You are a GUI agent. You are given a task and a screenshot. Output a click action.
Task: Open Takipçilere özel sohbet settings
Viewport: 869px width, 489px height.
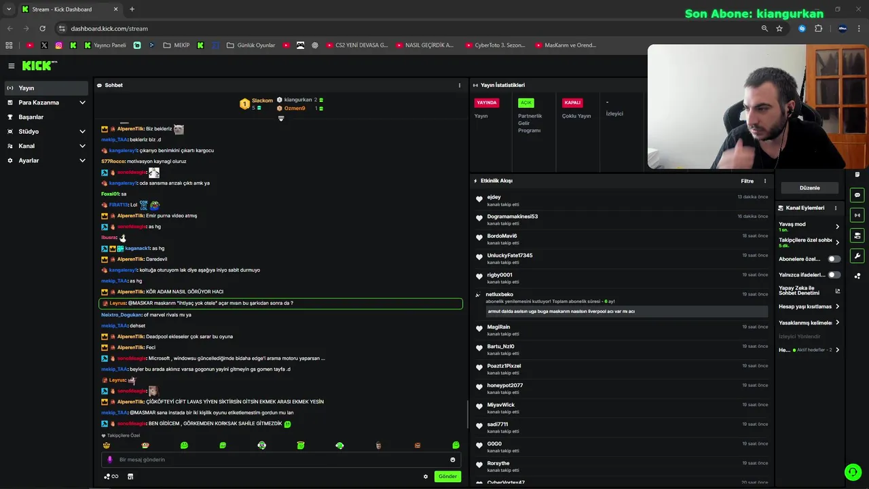tap(809, 242)
